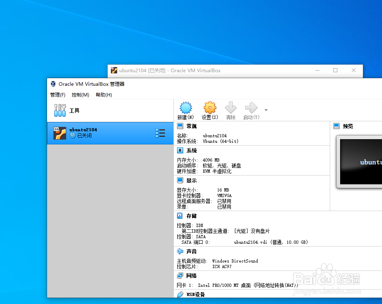Open the 系统 section heading link

(191, 151)
